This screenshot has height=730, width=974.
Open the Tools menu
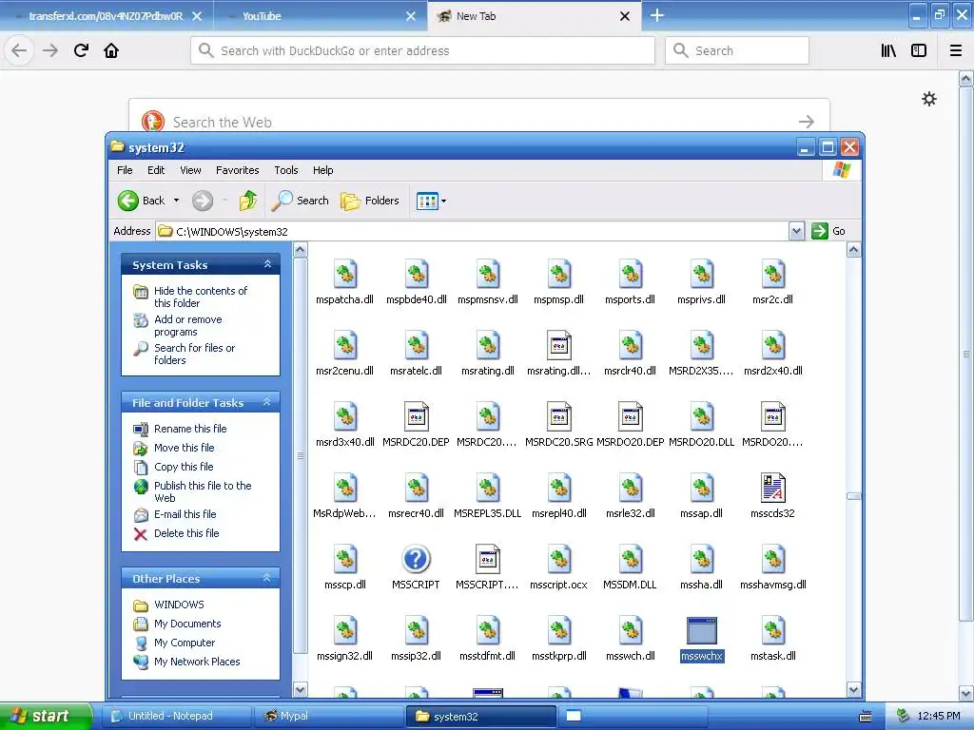[286, 170]
